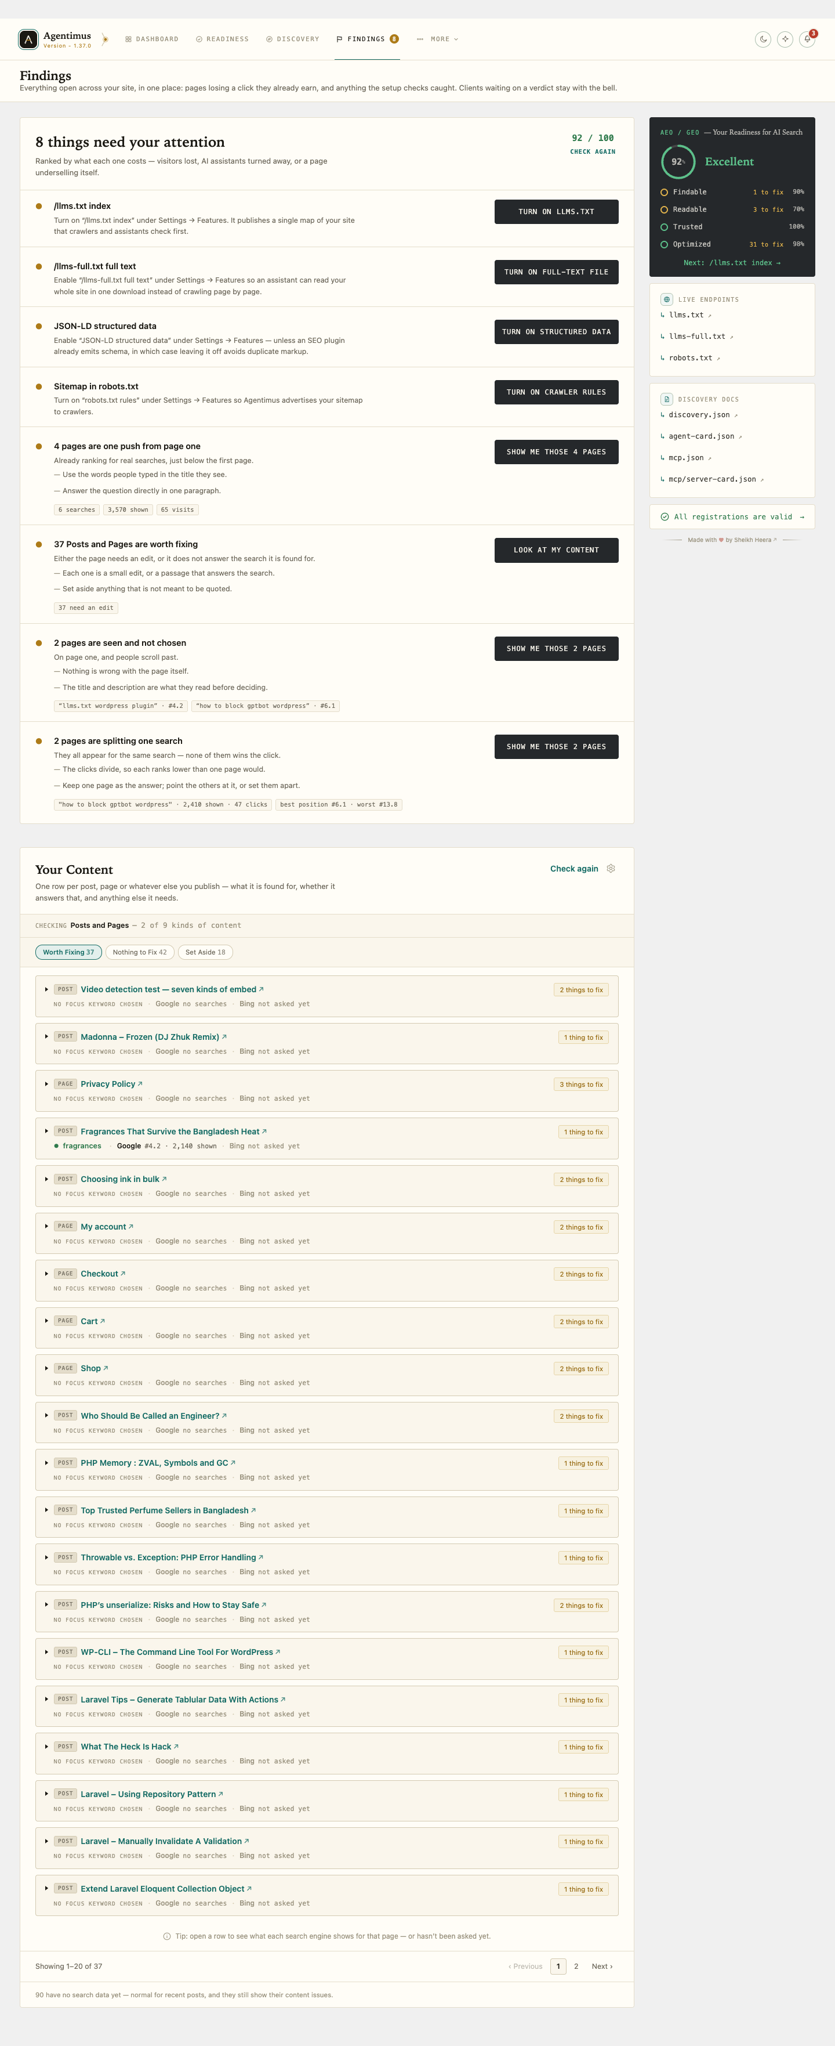Expand the Checkout page row
Viewport: 835px width, 2046px height.
pyautogui.click(x=46, y=1274)
